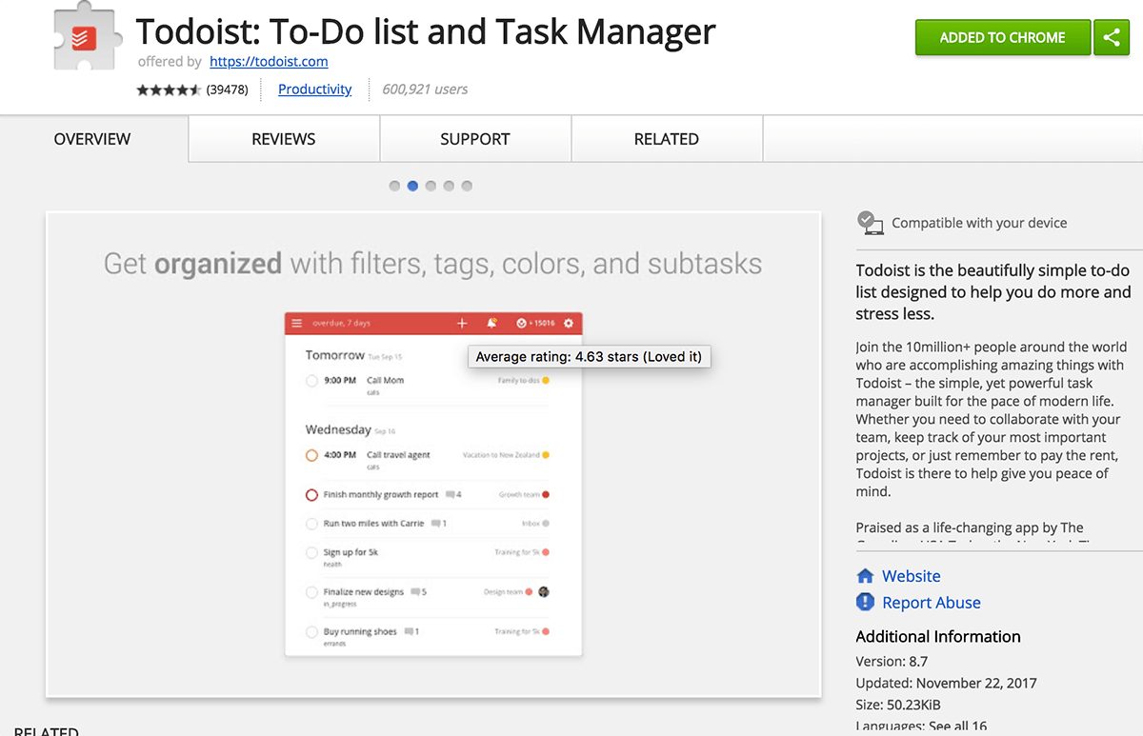Viewport: 1143px width, 736px height.
Task: Check the Call Mom task circle
Action: (x=311, y=381)
